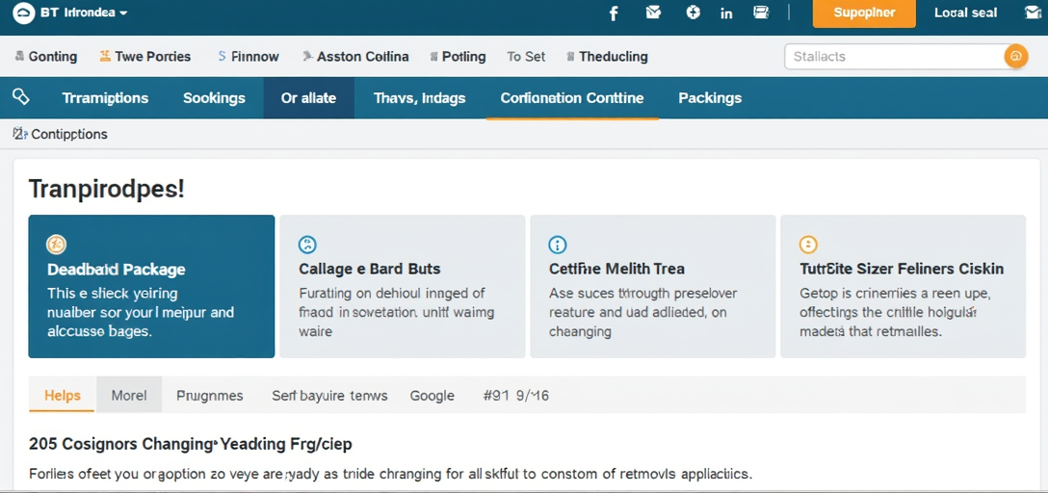Click the BT logo icon in header
The height and width of the screenshot is (493, 1048).
[23, 14]
